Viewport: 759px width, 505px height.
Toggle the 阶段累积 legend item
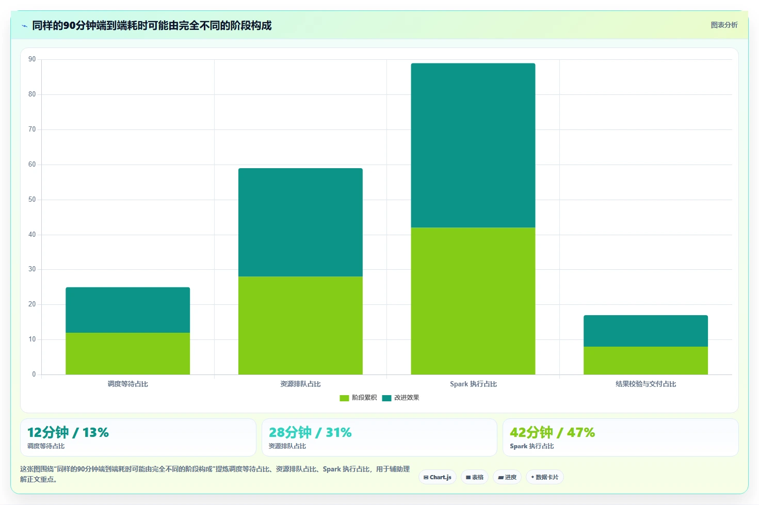358,398
